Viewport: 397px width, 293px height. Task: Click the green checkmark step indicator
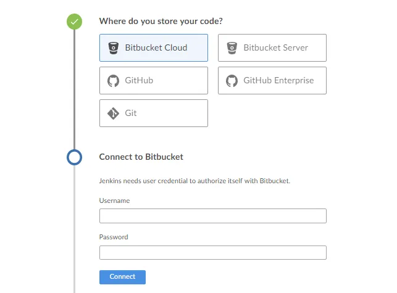tap(74, 22)
